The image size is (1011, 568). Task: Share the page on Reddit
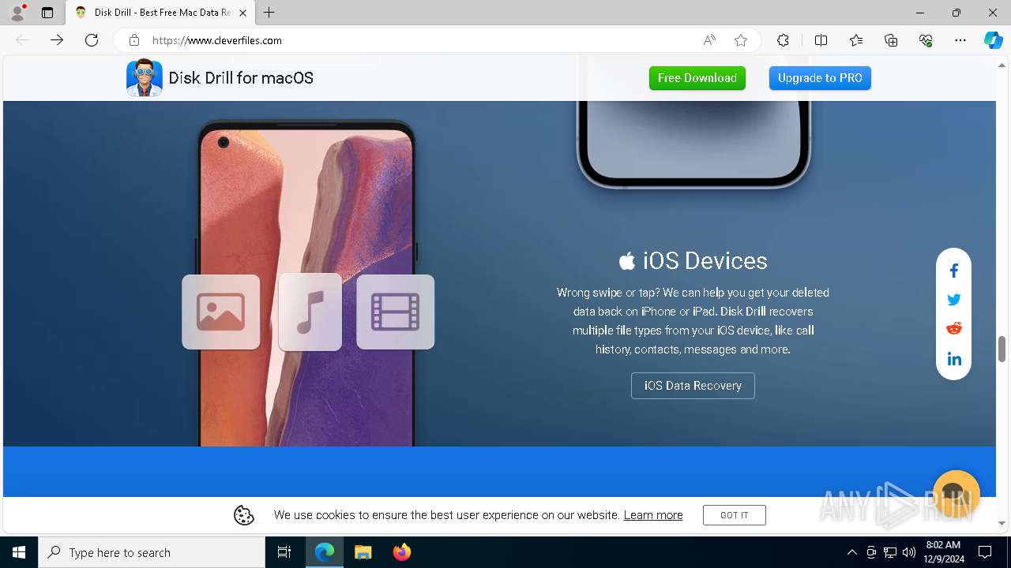954,329
